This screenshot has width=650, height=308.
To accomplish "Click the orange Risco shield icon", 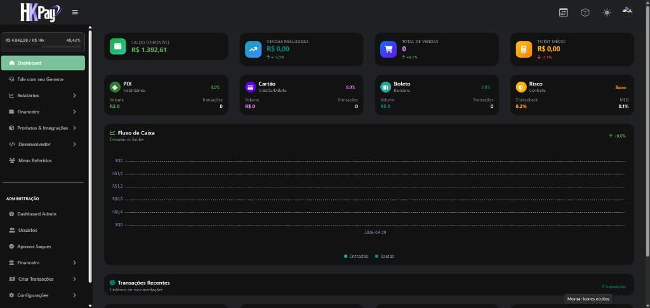I will pyautogui.click(x=521, y=87).
